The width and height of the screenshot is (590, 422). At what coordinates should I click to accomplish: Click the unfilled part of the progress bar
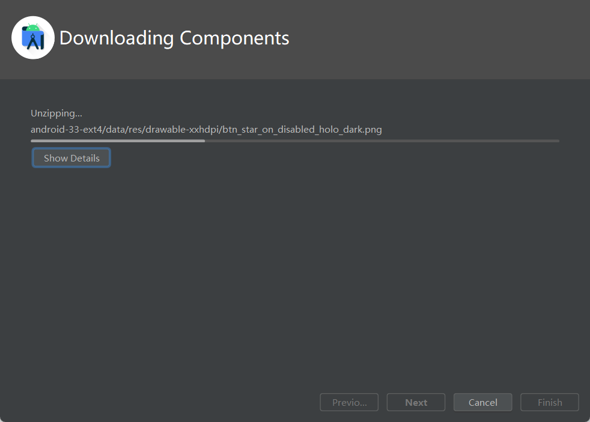pyautogui.click(x=382, y=141)
